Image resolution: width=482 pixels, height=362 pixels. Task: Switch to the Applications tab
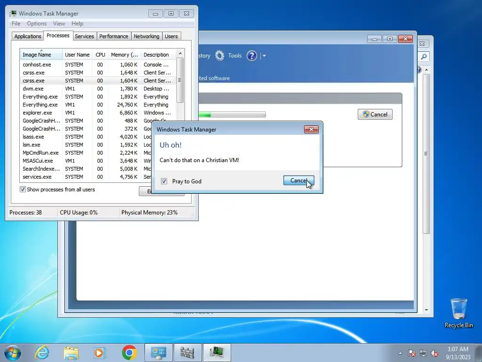28,36
